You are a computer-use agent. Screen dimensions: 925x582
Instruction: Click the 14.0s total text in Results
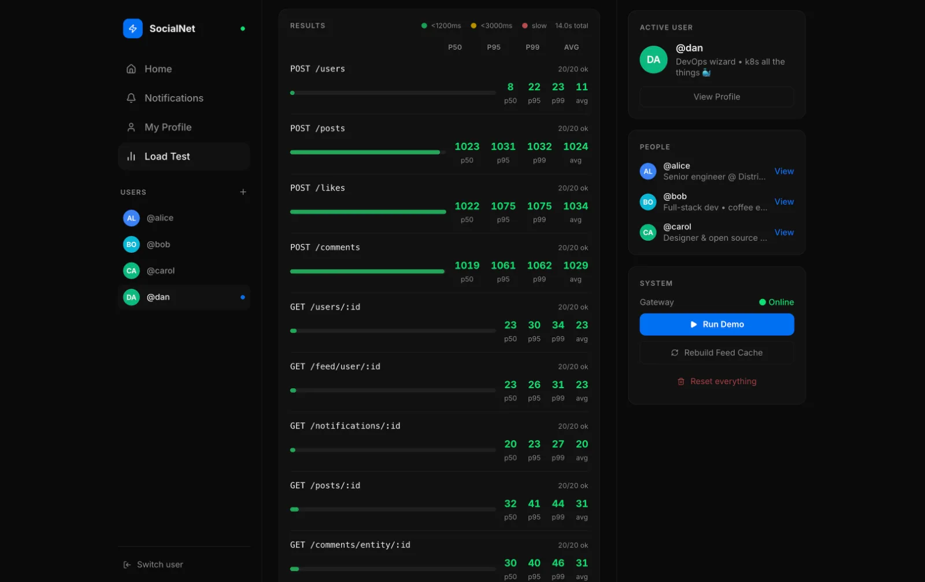pyautogui.click(x=571, y=26)
